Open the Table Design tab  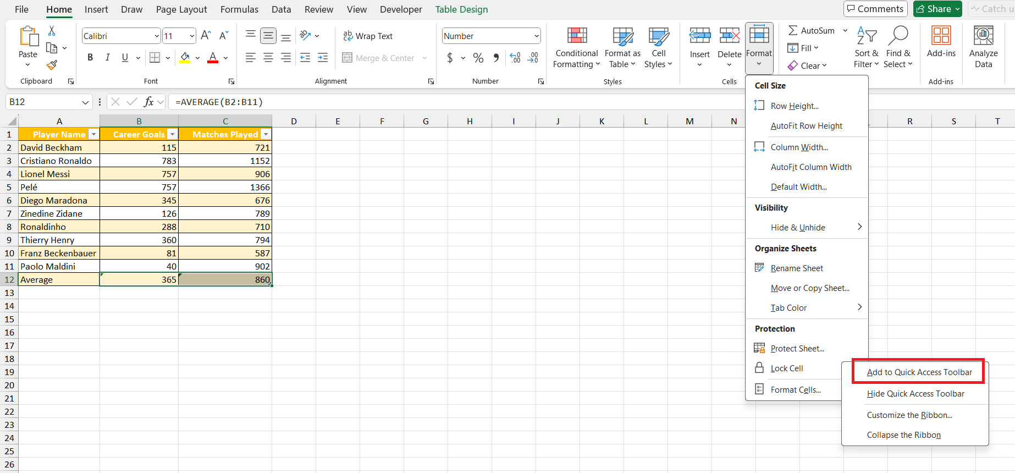tap(461, 9)
